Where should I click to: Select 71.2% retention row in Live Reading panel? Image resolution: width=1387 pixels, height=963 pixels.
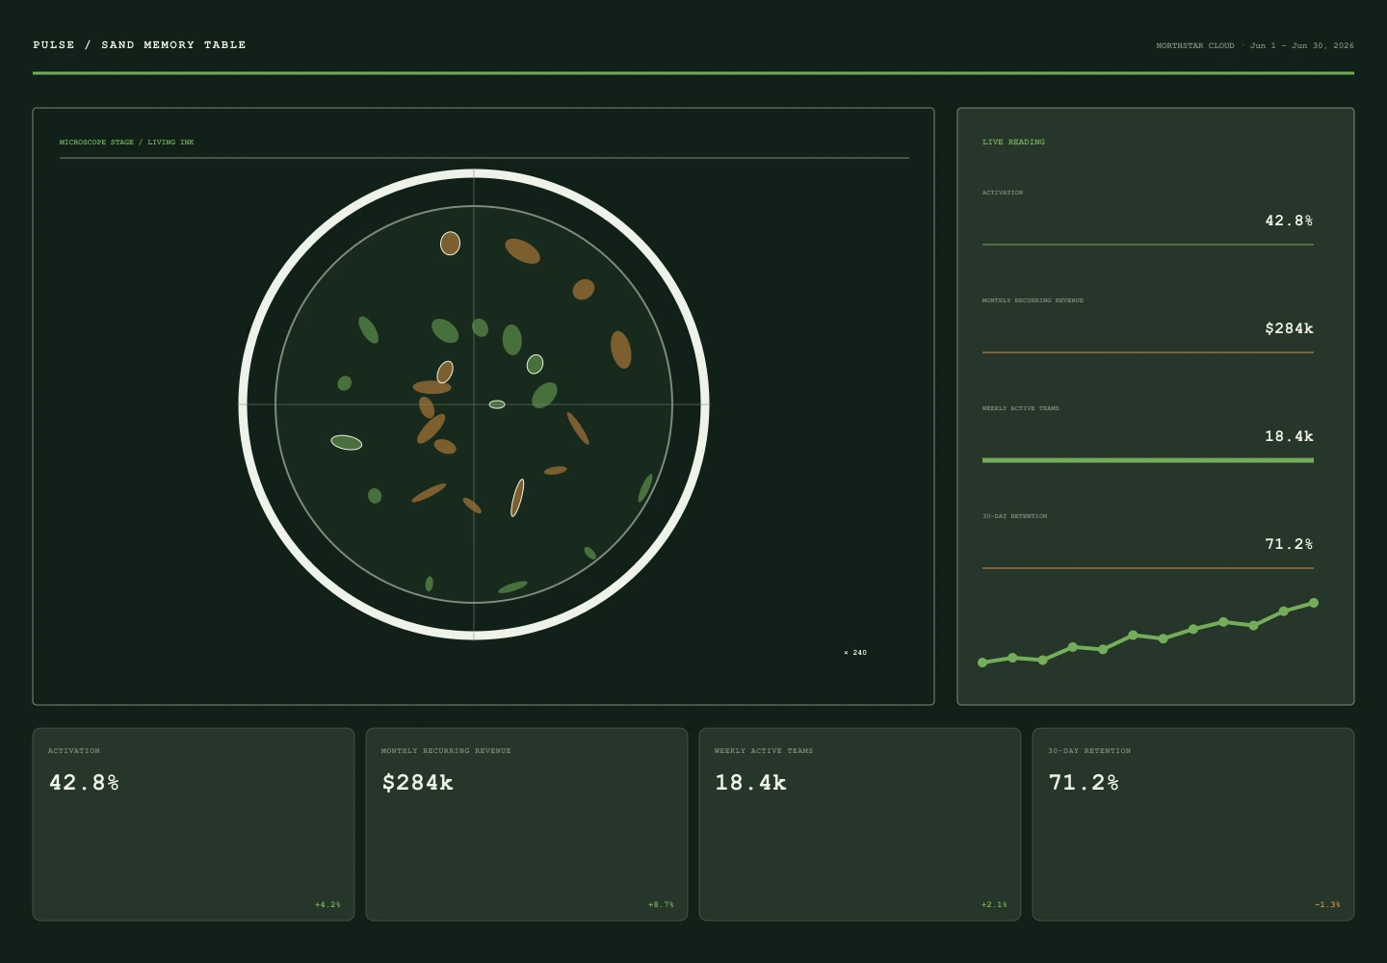(x=1148, y=540)
